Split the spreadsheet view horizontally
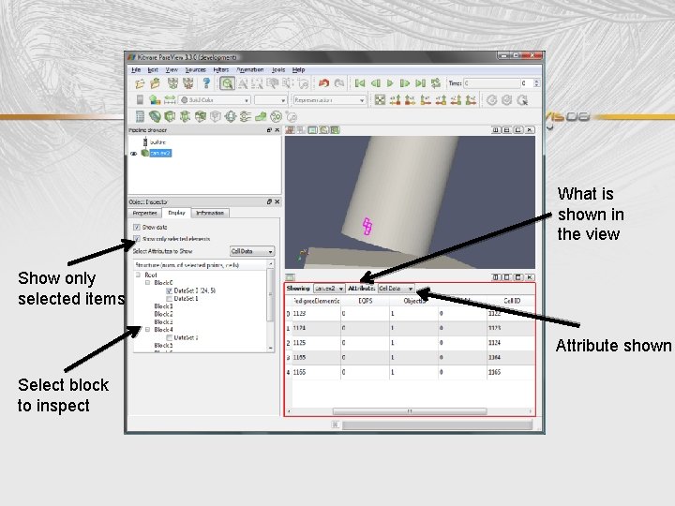This screenshot has height=506, width=675. pos(496,277)
